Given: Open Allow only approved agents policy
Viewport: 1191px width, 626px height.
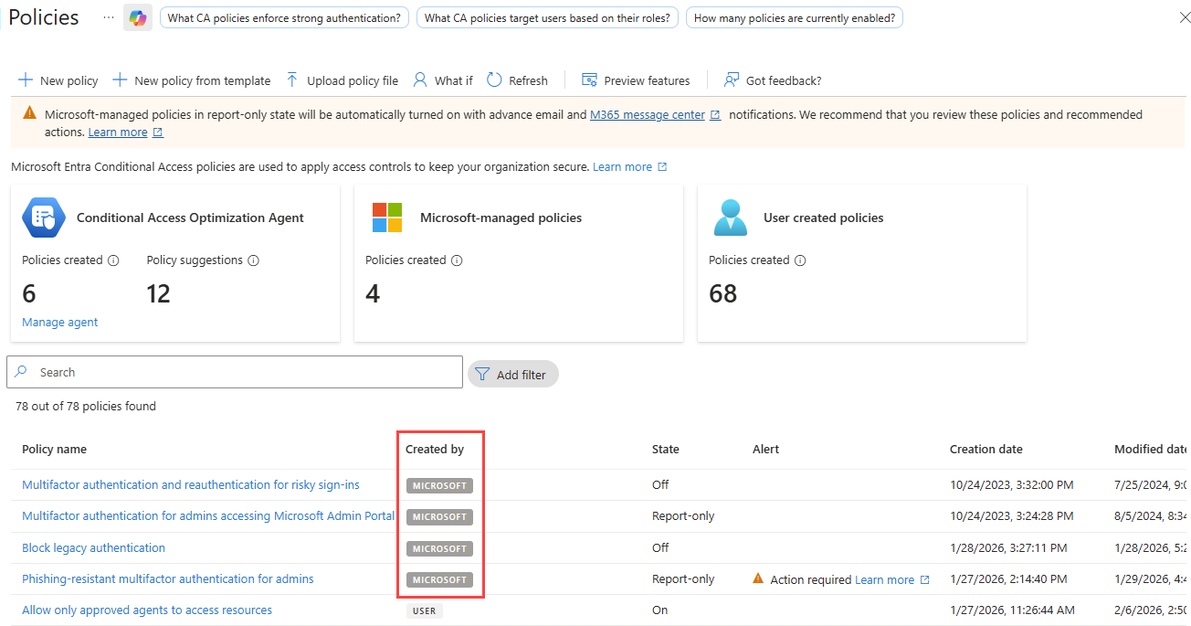Looking at the screenshot, I should (x=147, y=610).
